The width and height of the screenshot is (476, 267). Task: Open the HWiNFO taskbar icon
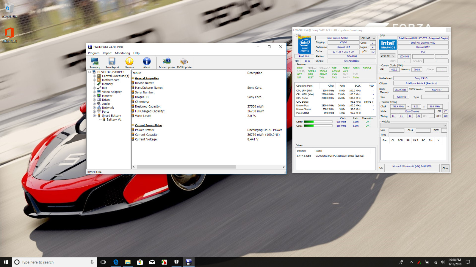click(x=188, y=262)
